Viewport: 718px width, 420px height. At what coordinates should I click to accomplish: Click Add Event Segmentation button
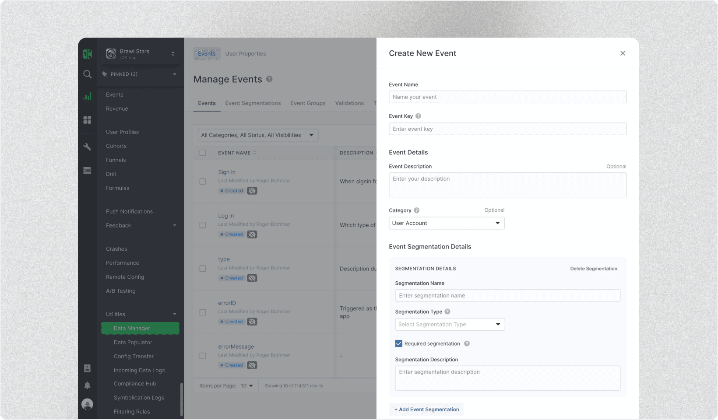pos(426,409)
